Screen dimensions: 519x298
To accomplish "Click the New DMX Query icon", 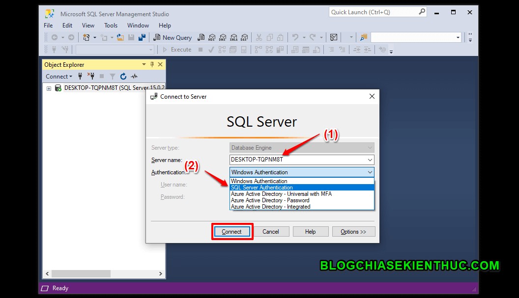I will click(x=223, y=37).
